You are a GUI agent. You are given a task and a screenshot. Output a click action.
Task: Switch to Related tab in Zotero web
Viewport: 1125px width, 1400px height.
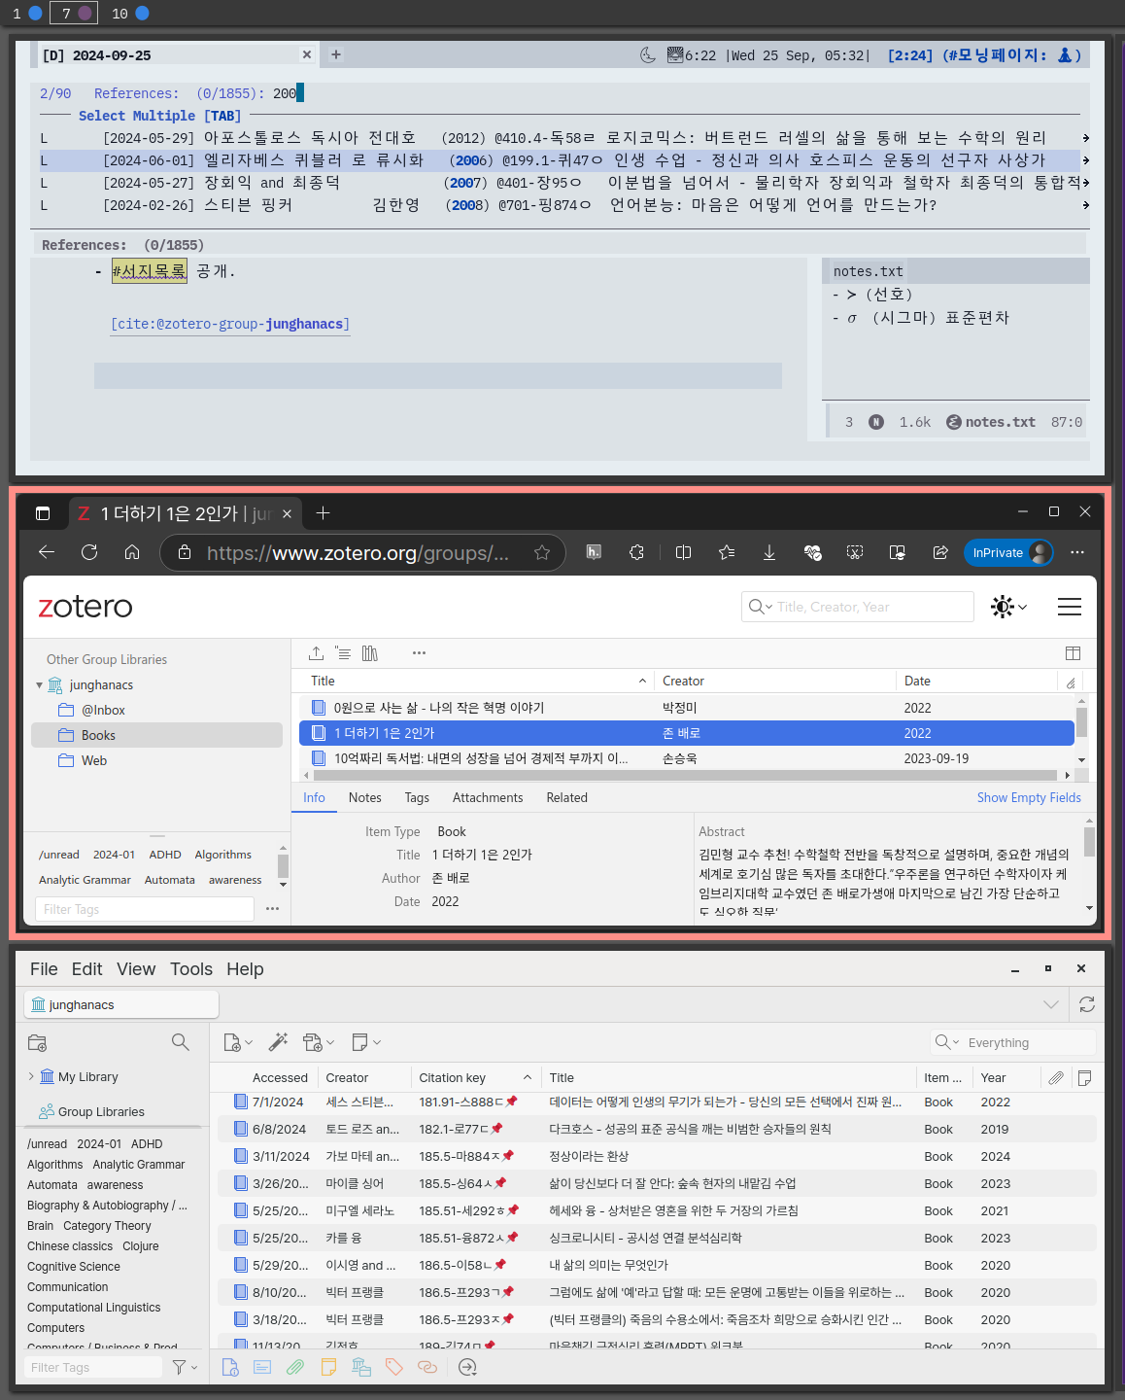566,797
